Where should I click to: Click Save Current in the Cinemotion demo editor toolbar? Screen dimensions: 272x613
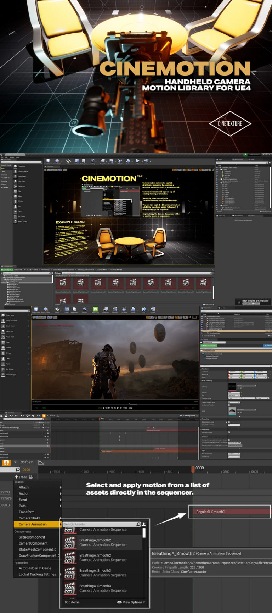click(x=47, y=161)
